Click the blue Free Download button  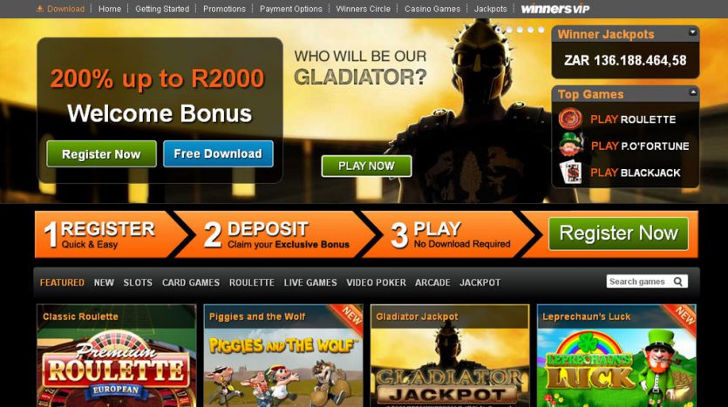point(218,153)
